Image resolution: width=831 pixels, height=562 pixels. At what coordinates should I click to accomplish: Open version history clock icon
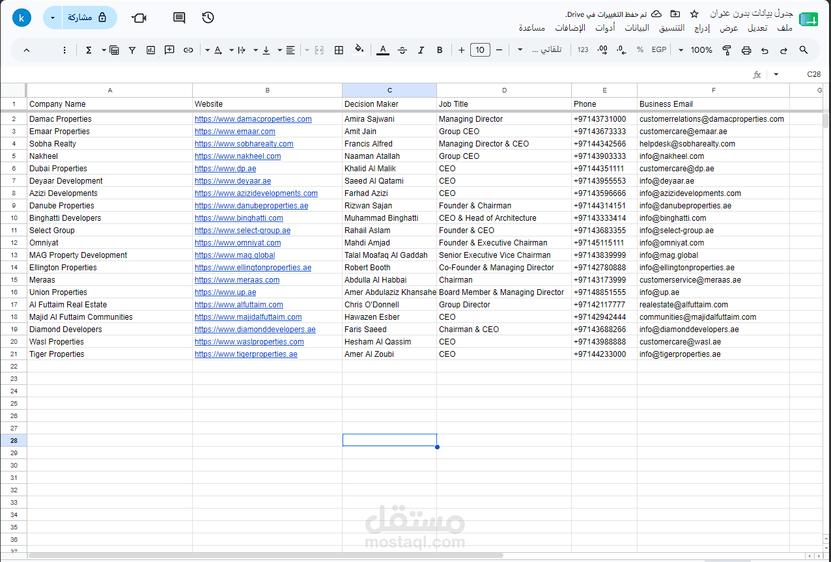click(x=208, y=18)
